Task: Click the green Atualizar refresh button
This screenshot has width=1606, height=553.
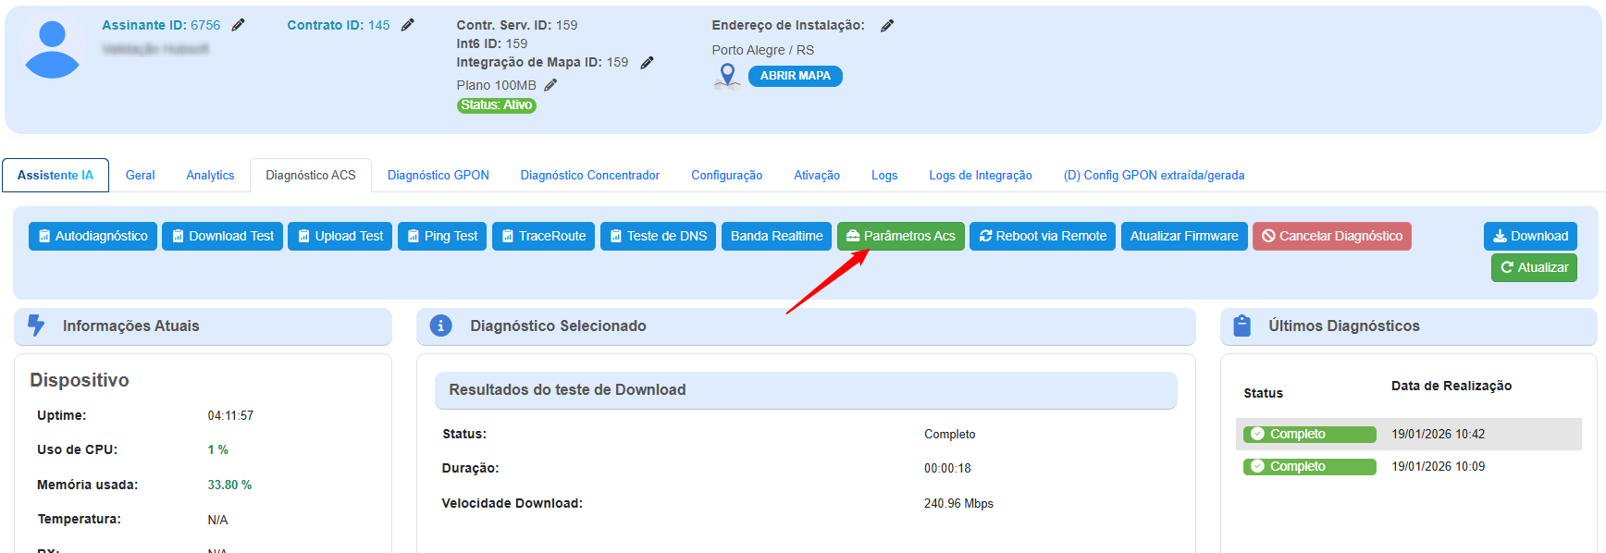Action: pos(1533,267)
